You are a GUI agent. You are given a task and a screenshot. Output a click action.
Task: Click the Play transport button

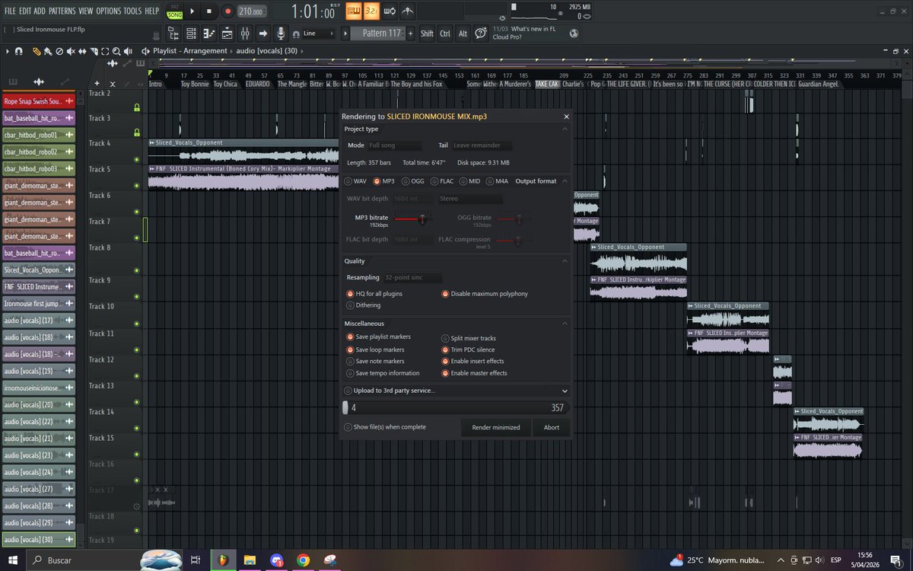point(192,11)
